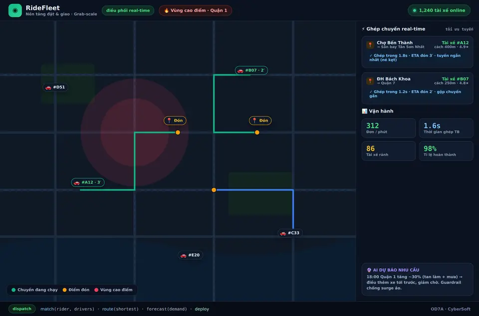Click the pin icon in Chợ Bến Thành card

(x=370, y=45)
